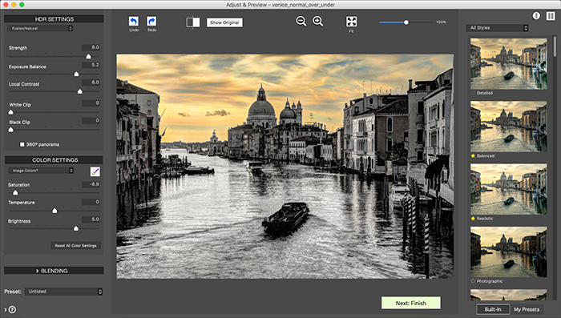
Task: Select the Balanced preset thumbnail
Action: [508, 127]
